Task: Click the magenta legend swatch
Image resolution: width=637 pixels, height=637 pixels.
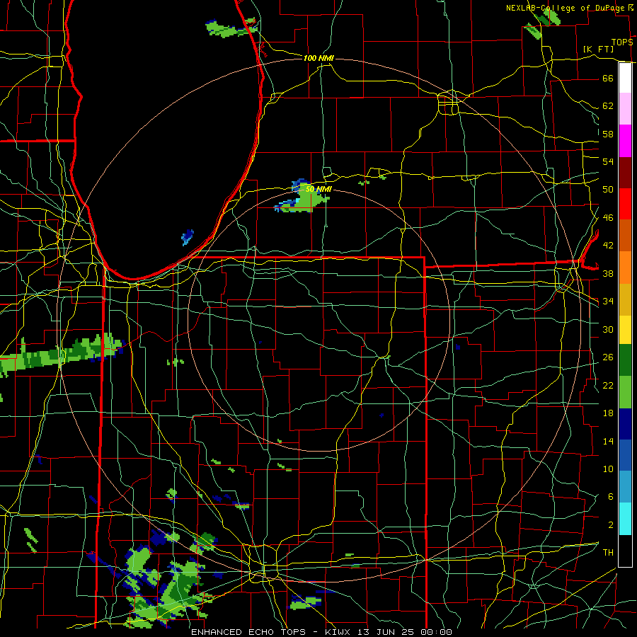Action: [625, 141]
